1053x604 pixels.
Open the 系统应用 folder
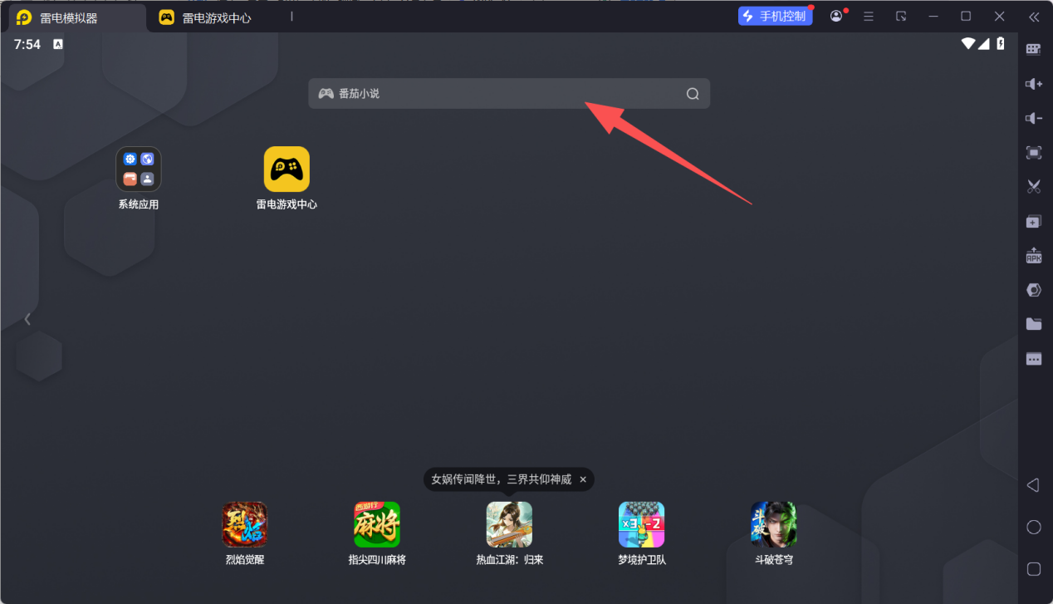point(139,169)
